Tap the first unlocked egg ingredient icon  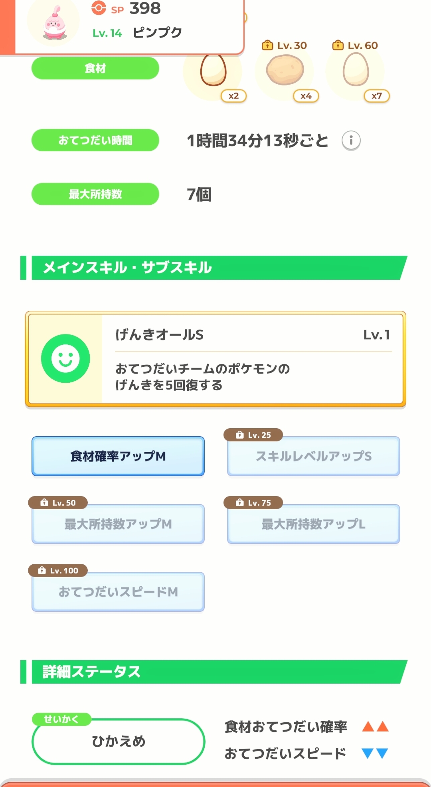(213, 70)
